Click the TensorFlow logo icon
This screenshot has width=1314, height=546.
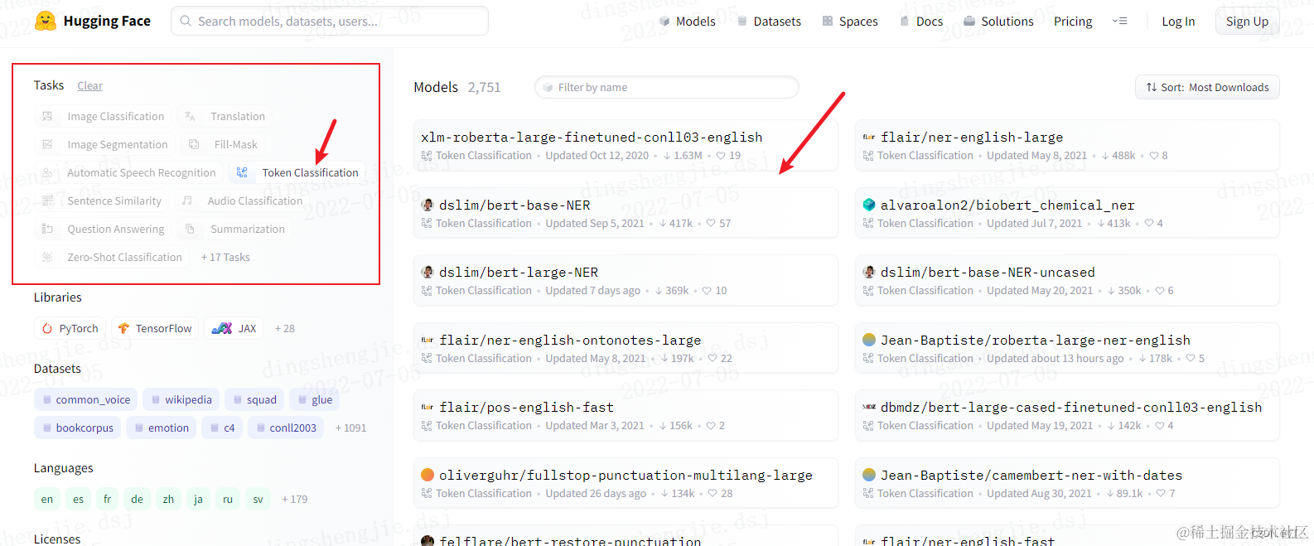(123, 328)
